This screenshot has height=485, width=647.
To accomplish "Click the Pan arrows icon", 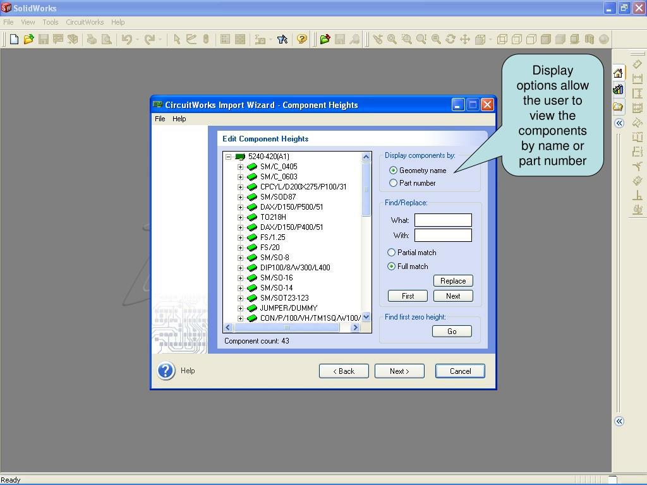I will click(465, 39).
